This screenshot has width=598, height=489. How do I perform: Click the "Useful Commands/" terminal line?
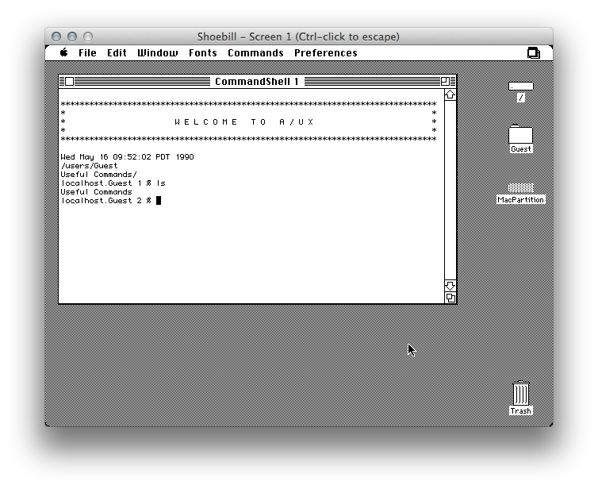pos(99,175)
